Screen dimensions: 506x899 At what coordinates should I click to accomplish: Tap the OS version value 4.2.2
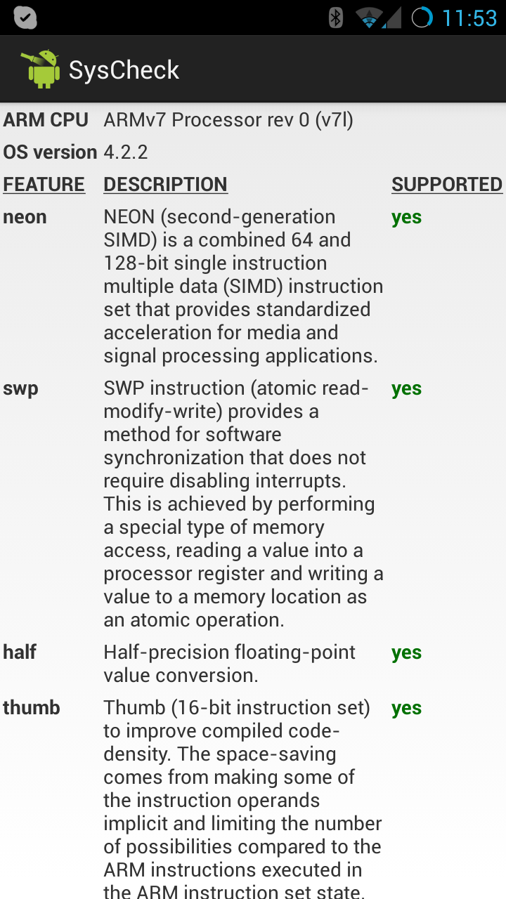[x=126, y=152]
